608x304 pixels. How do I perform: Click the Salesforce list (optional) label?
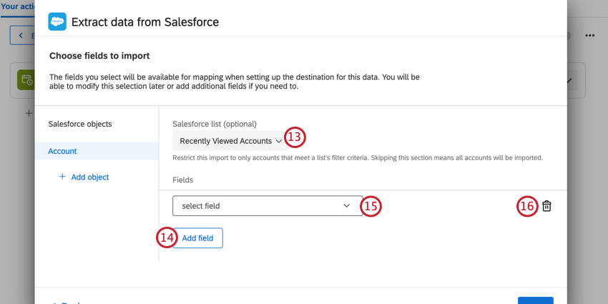pyautogui.click(x=215, y=124)
